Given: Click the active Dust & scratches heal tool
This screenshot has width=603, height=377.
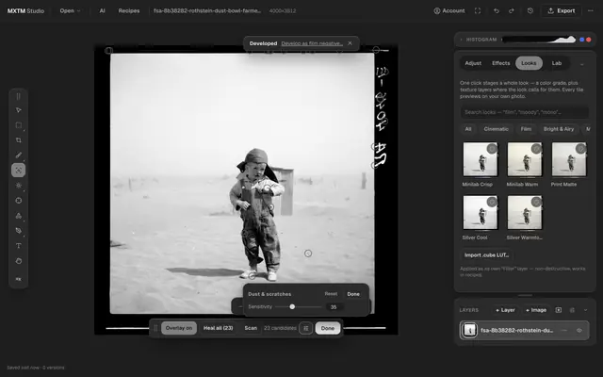Looking at the screenshot, I should 19,170.
